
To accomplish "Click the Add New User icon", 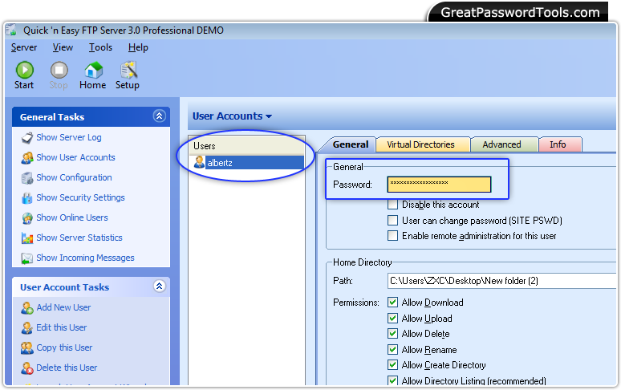I will tap(27, 308).
